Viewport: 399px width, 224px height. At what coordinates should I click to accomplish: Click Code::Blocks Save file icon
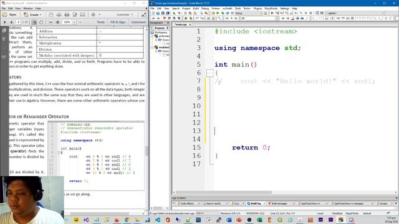(163, 13)
